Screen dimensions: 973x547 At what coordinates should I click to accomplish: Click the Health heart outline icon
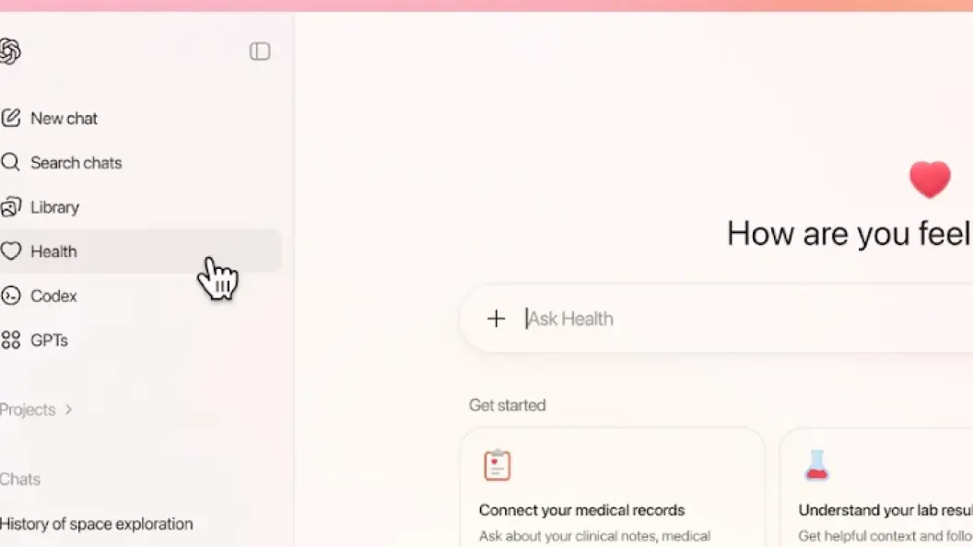(x=10, y=251)
